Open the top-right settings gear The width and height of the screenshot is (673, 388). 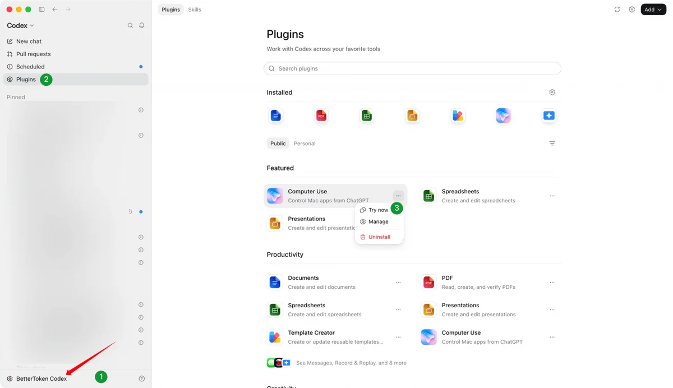click(x=632, y=10)
